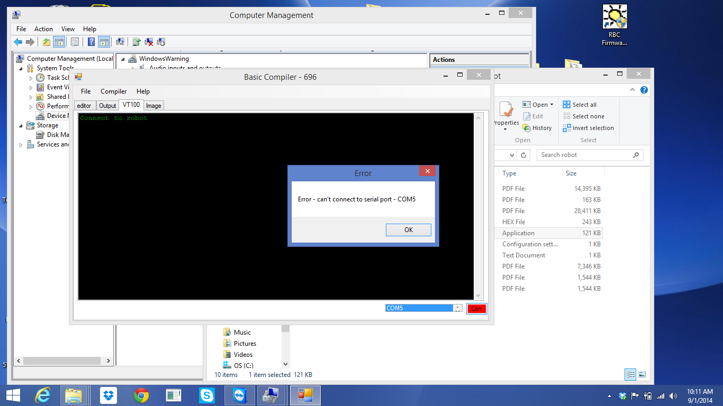The width and height of the screenshot is (723, 406).
Task: Expand Performance tree node
Action: (31, 106)
